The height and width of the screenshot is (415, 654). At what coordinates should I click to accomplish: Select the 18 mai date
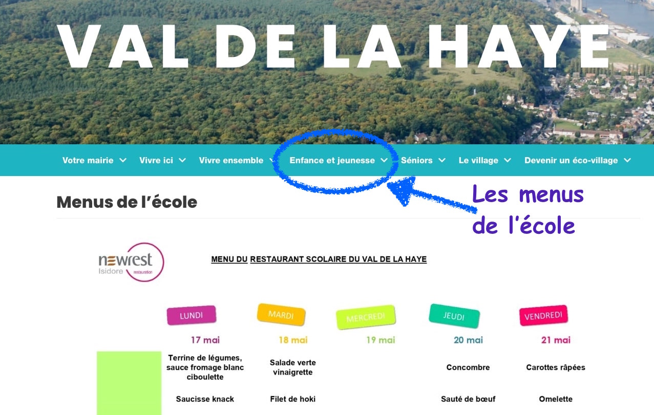coord(293,340)
